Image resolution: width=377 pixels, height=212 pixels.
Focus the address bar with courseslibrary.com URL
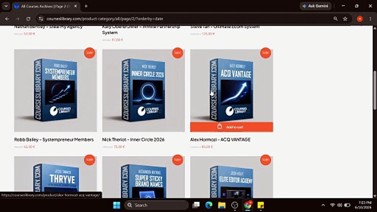point(188,19)
